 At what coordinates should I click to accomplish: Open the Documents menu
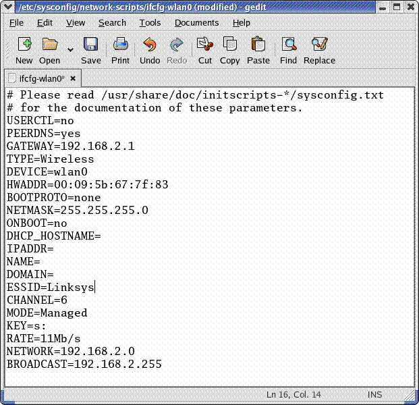(x=196, y=23)
